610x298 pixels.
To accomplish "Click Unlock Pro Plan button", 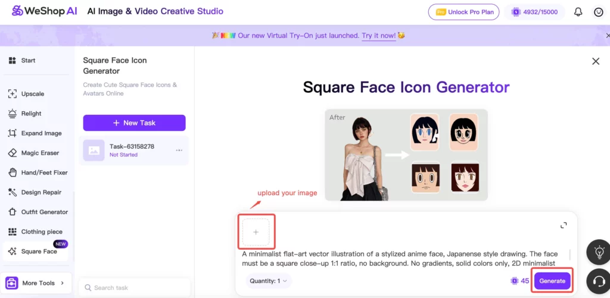I will [x=463, y=12].
